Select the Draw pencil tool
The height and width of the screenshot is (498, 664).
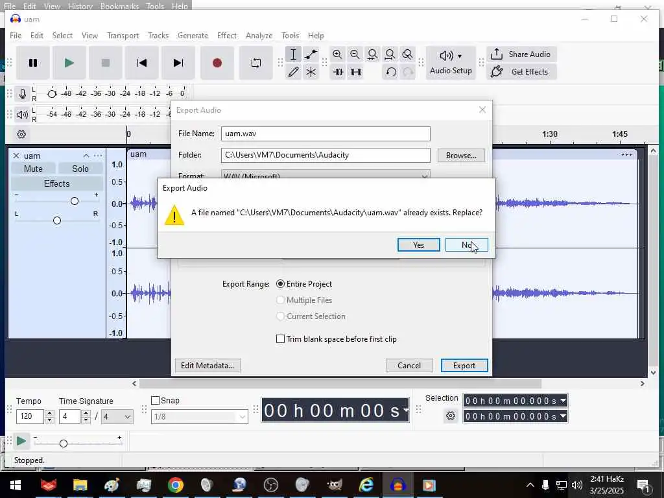click(x=293, y=72)
